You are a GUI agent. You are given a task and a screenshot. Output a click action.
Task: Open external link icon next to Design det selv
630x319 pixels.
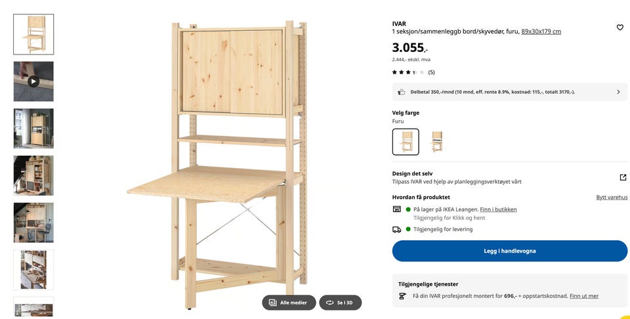coord(623,177)
